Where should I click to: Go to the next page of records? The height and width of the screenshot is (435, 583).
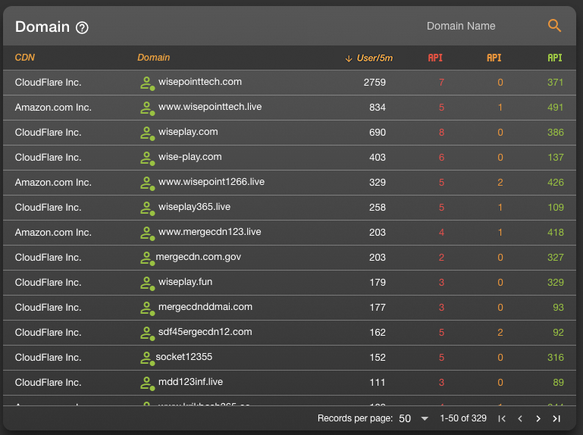tap(538, 418)
